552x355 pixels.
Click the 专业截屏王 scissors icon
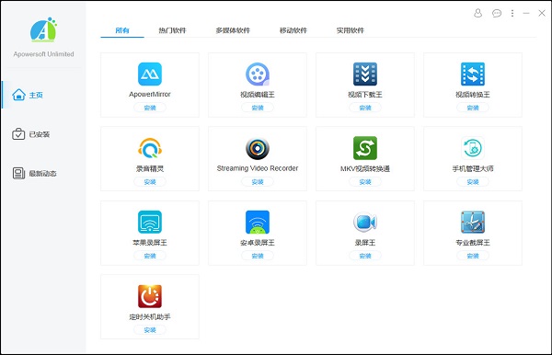click(473, 222)
